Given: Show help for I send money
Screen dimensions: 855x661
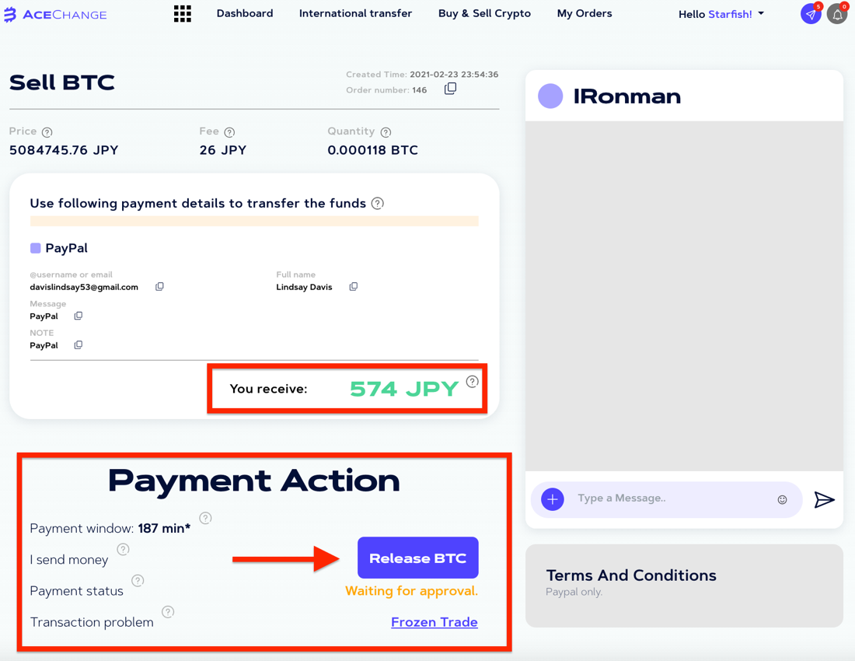Looking at the screenshot, I should (124, 549).
